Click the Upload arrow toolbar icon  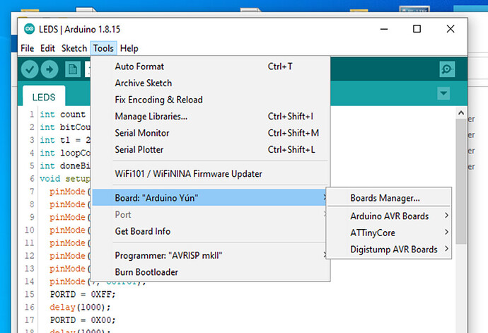coord(50,69)
